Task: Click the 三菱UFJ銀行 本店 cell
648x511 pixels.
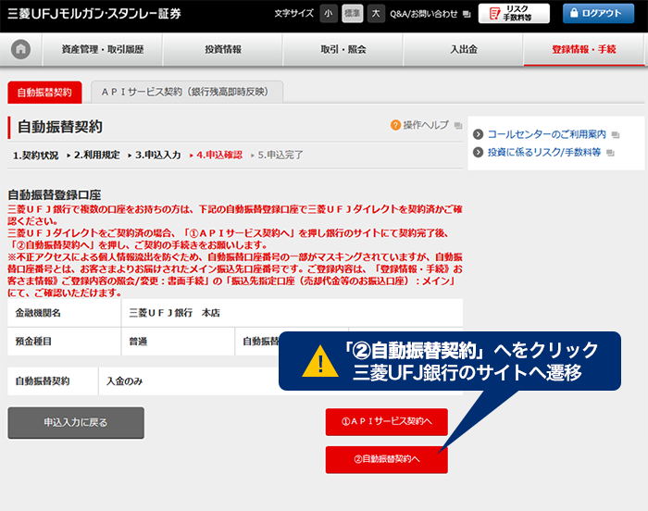Action: pos(292,313)
